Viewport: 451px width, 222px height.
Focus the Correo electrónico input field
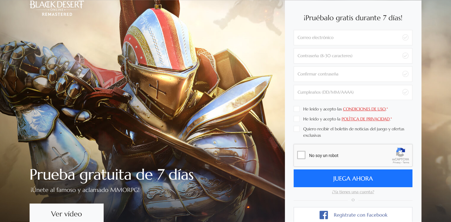tap(353, 38)
